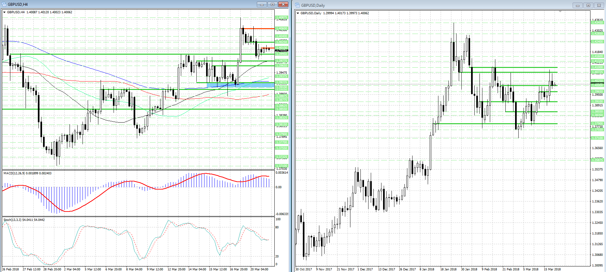The width and height of the screenshot is (606, 272).
Task: Click the 12 Mar 20:00 time axis label
Action: pos(176,269)
